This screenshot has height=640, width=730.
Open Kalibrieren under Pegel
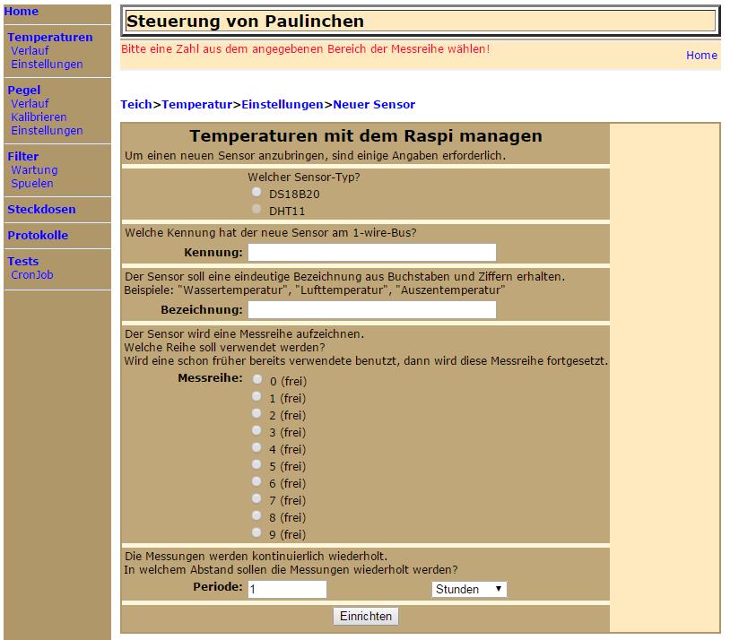[x=39, y=117]
